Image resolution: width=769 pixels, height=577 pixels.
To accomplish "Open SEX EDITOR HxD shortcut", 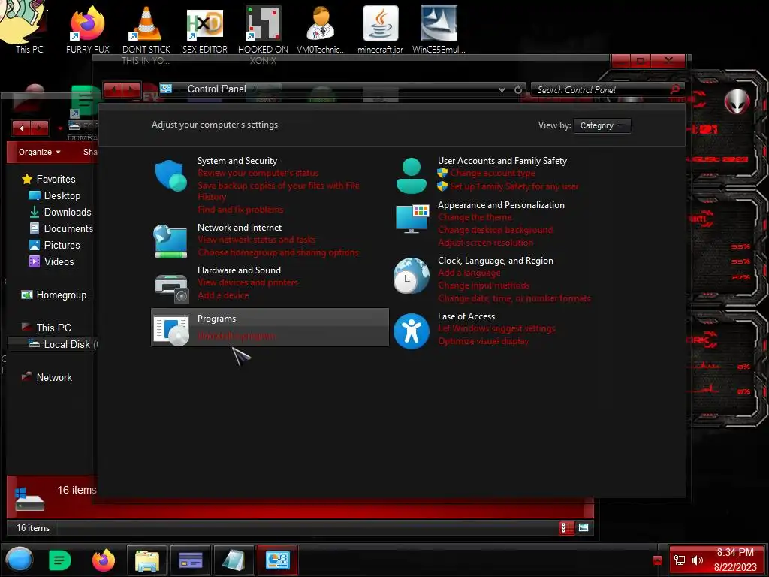I will tap(205, 30).
